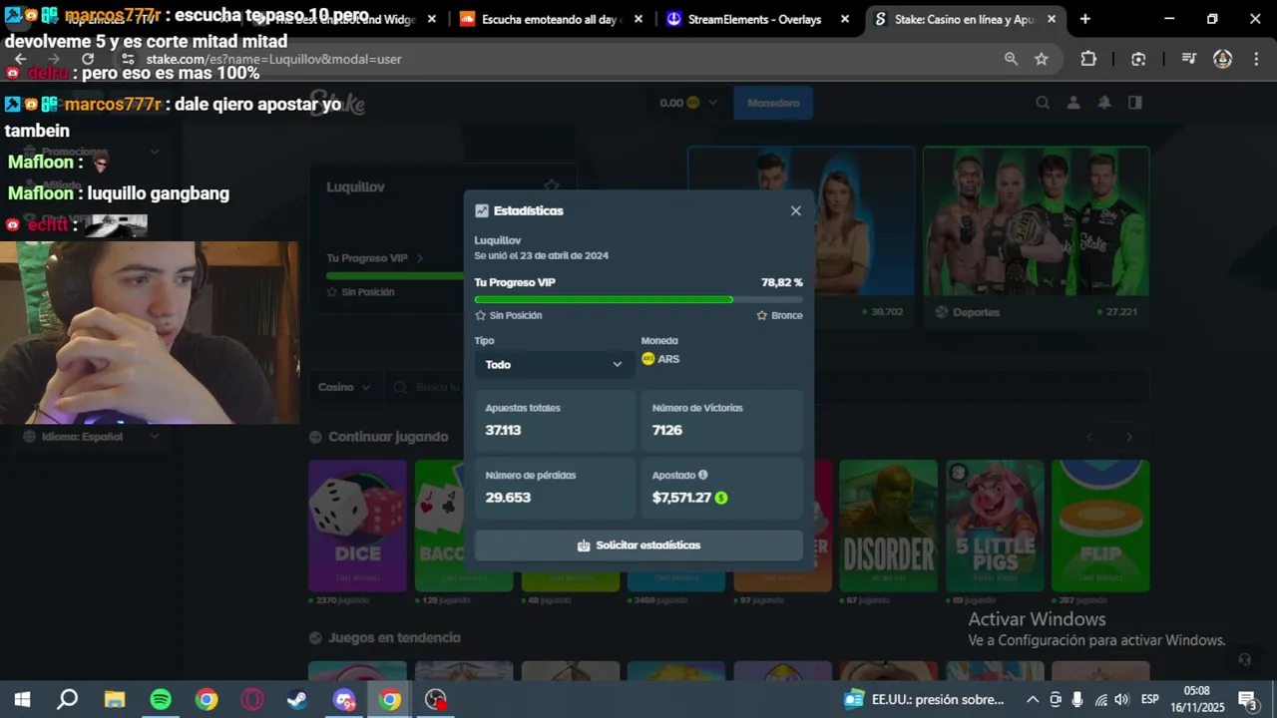Screen dimensions: 1277x718
Task: Open the Windows Start menu
Action: tap(22, 699)
